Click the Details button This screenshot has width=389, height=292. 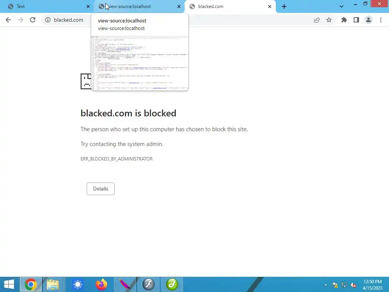tap(100, 189)
